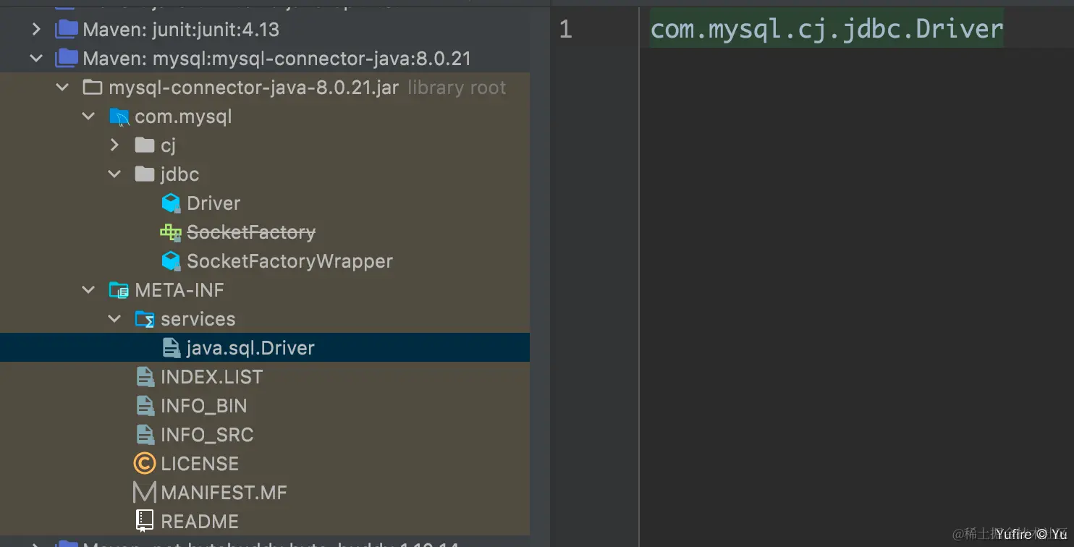The image size is (1074, 547).
Task: Click the README file icon
Action: [x=145, y=521]
